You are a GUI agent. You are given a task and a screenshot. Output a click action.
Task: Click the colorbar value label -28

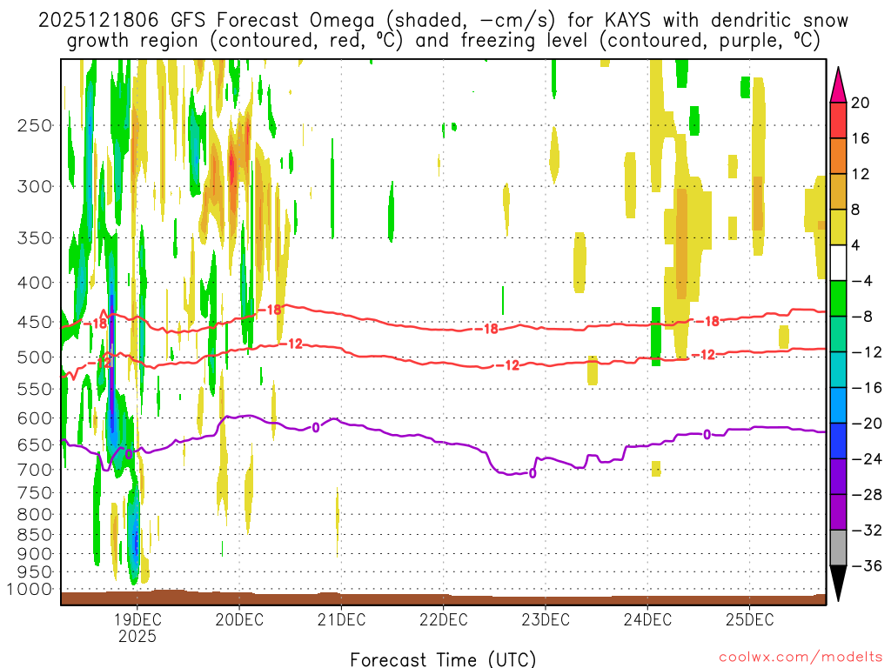click(x=867, y=495)
